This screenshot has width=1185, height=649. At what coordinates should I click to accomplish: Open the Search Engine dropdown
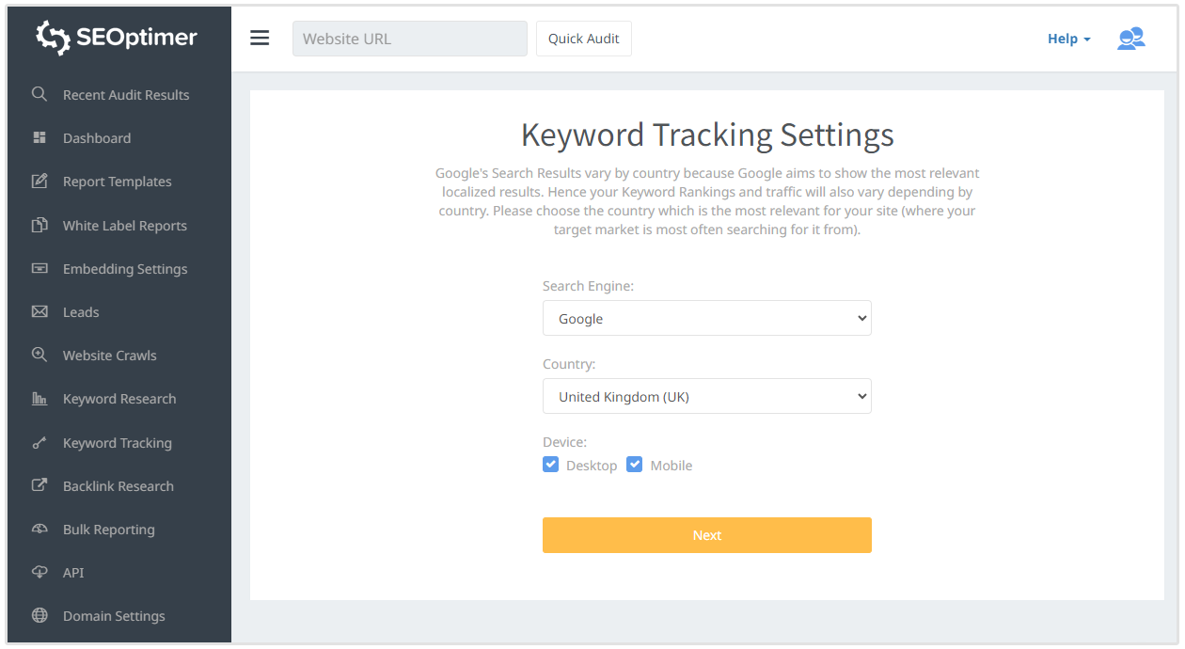click(x=706, y=319)
